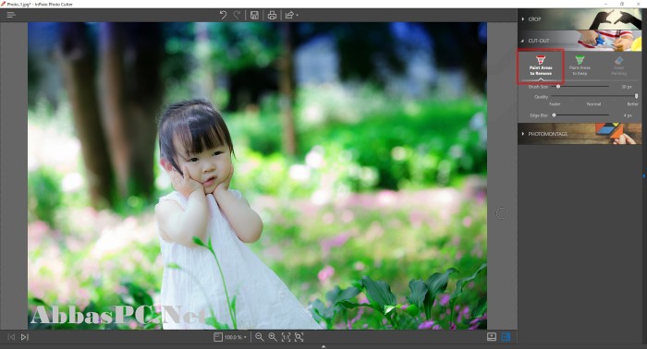Fit photo to the window
647x349 pixels.
point(299,337)
